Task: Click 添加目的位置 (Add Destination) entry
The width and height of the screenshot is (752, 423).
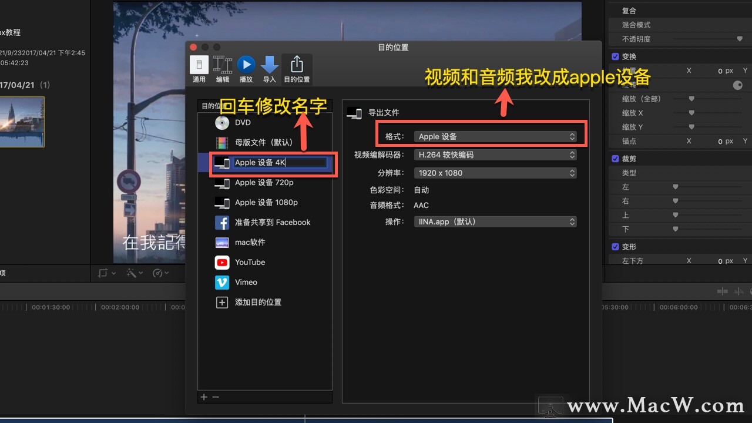Action: tap(265, 303)
